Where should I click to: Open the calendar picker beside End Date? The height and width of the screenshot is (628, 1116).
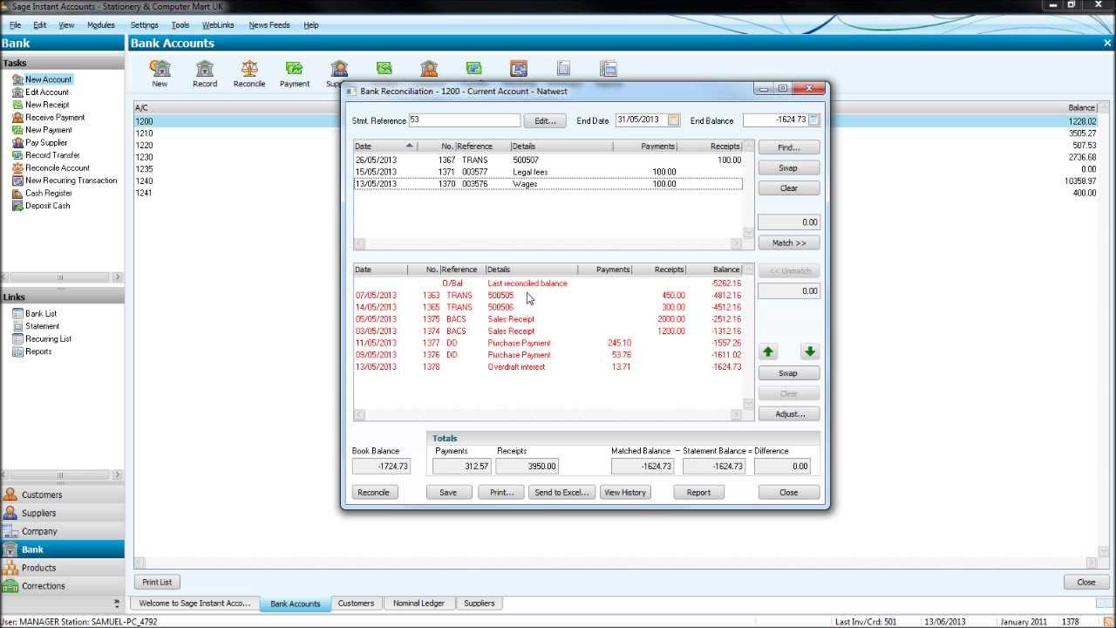tap(673, 120)
